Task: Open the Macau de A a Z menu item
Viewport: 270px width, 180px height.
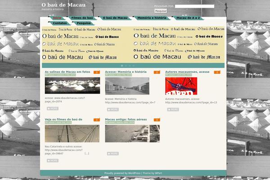Action: click(188, 18)
